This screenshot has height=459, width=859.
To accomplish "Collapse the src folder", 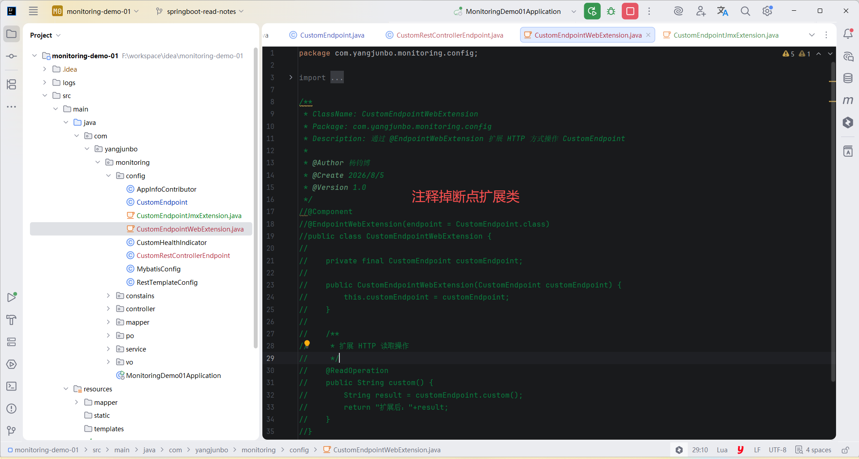I will 44,95.
